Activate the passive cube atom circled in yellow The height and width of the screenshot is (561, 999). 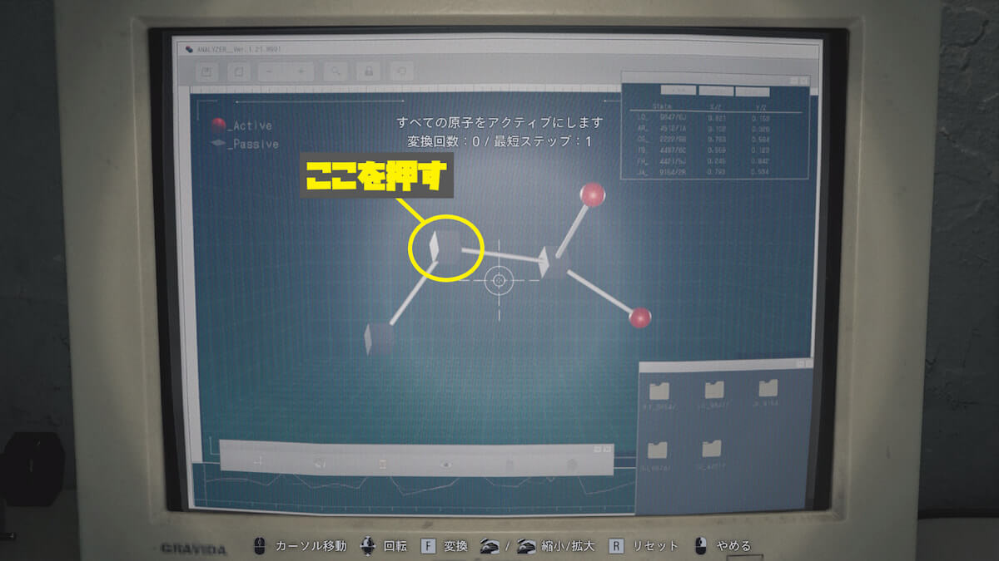[445, 249]
